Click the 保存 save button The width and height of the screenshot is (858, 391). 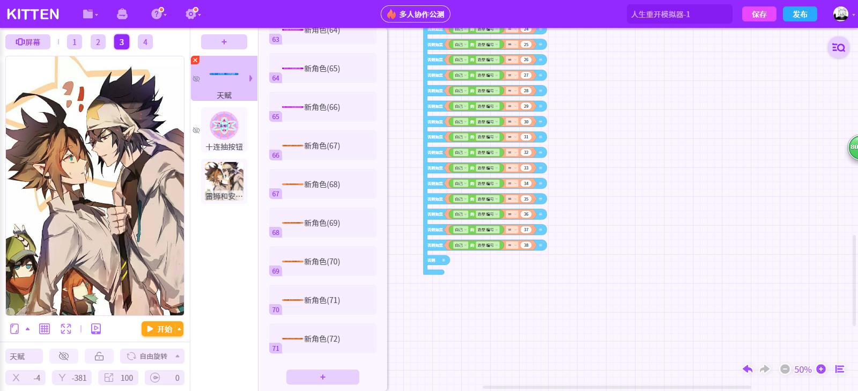pyautogui.click(x=759, y=14)
